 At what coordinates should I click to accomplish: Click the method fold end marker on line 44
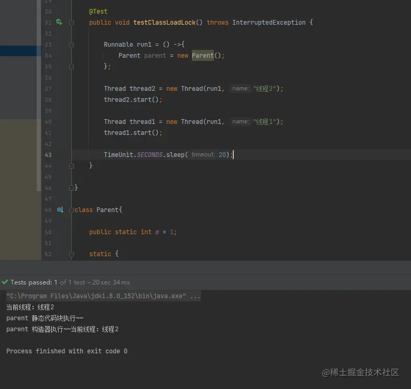[71, 166]
